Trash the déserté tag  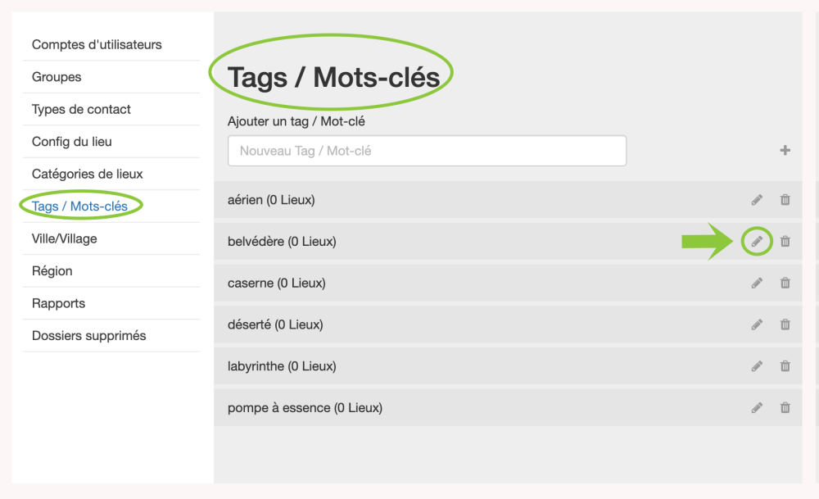[x=785, y=324]
